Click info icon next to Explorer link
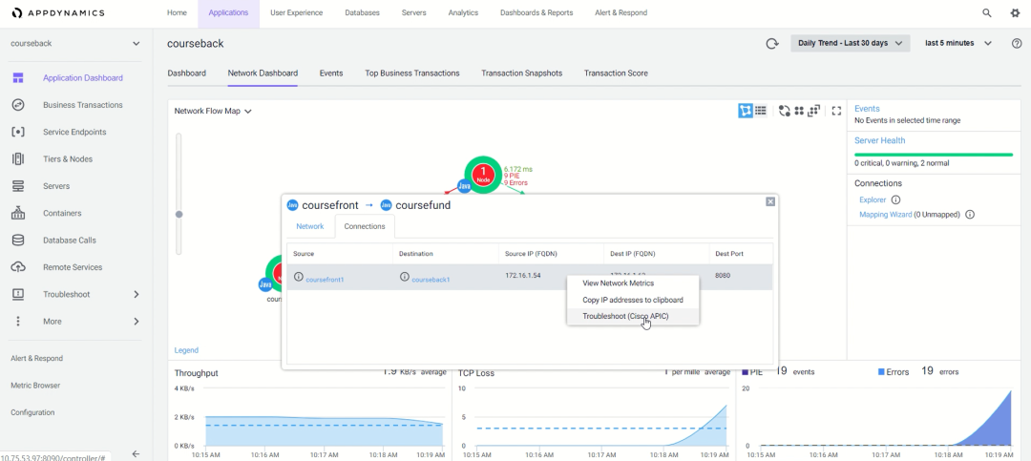Image resolution: width=1031 pixels, height=461 pixels. (895, 200)
